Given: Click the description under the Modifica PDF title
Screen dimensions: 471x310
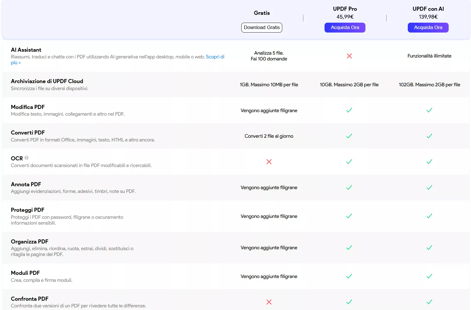Looking at the screenshot, I should coord(68,114).
